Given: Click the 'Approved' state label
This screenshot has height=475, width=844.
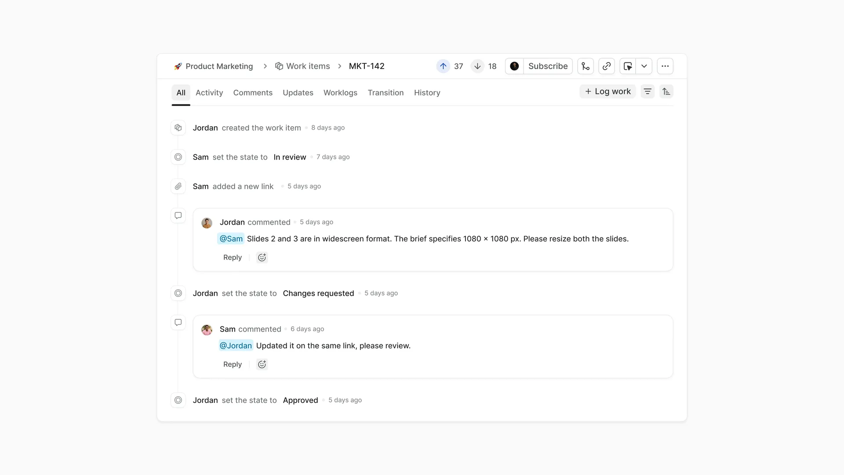Looking at the screenshot, I should (300, 400).
